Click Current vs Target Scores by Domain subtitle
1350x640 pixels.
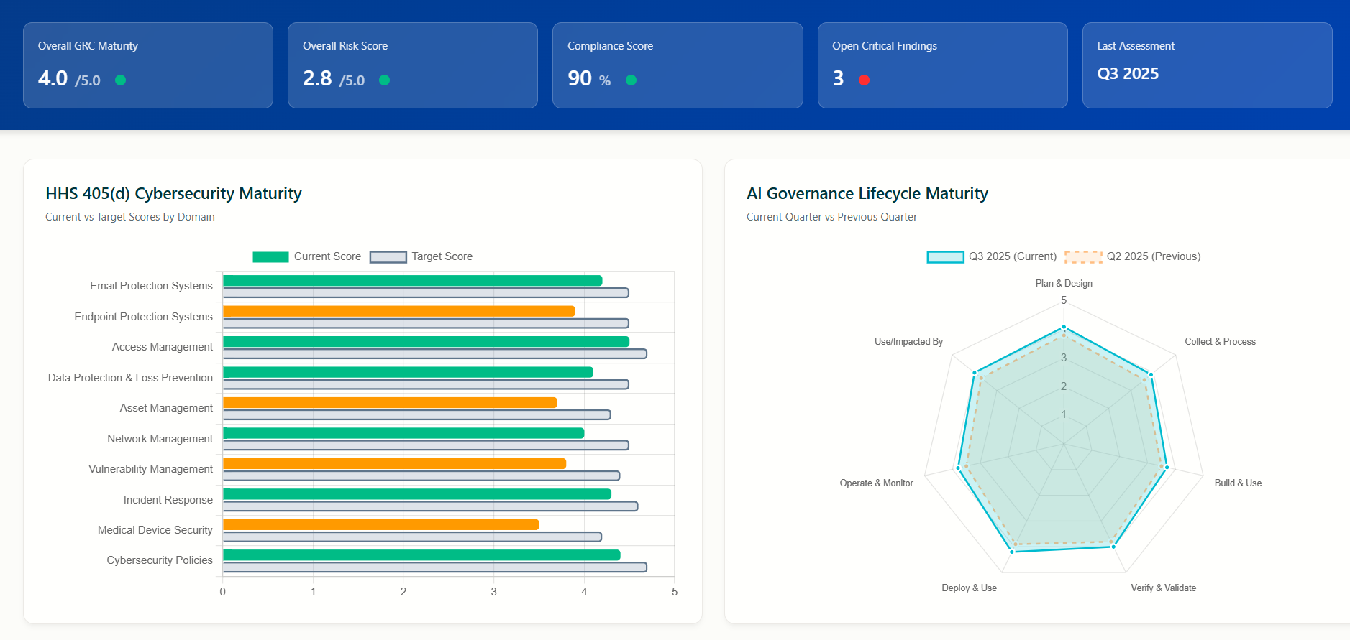tap(130, 217)
